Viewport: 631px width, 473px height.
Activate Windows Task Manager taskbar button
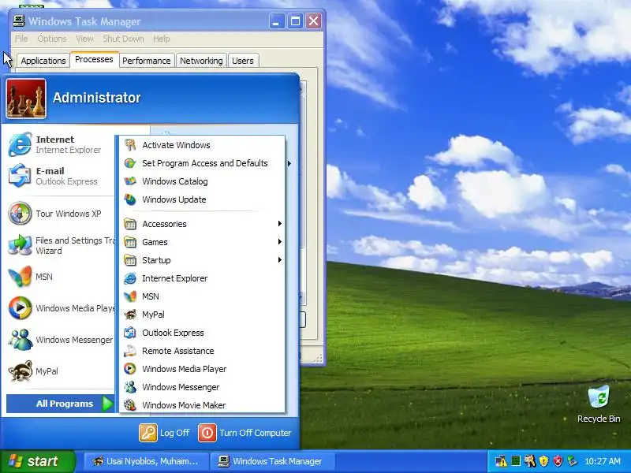click(272, 461)
